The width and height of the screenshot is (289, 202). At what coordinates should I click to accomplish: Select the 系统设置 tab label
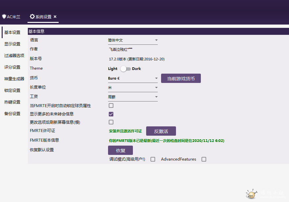[43, 17]
